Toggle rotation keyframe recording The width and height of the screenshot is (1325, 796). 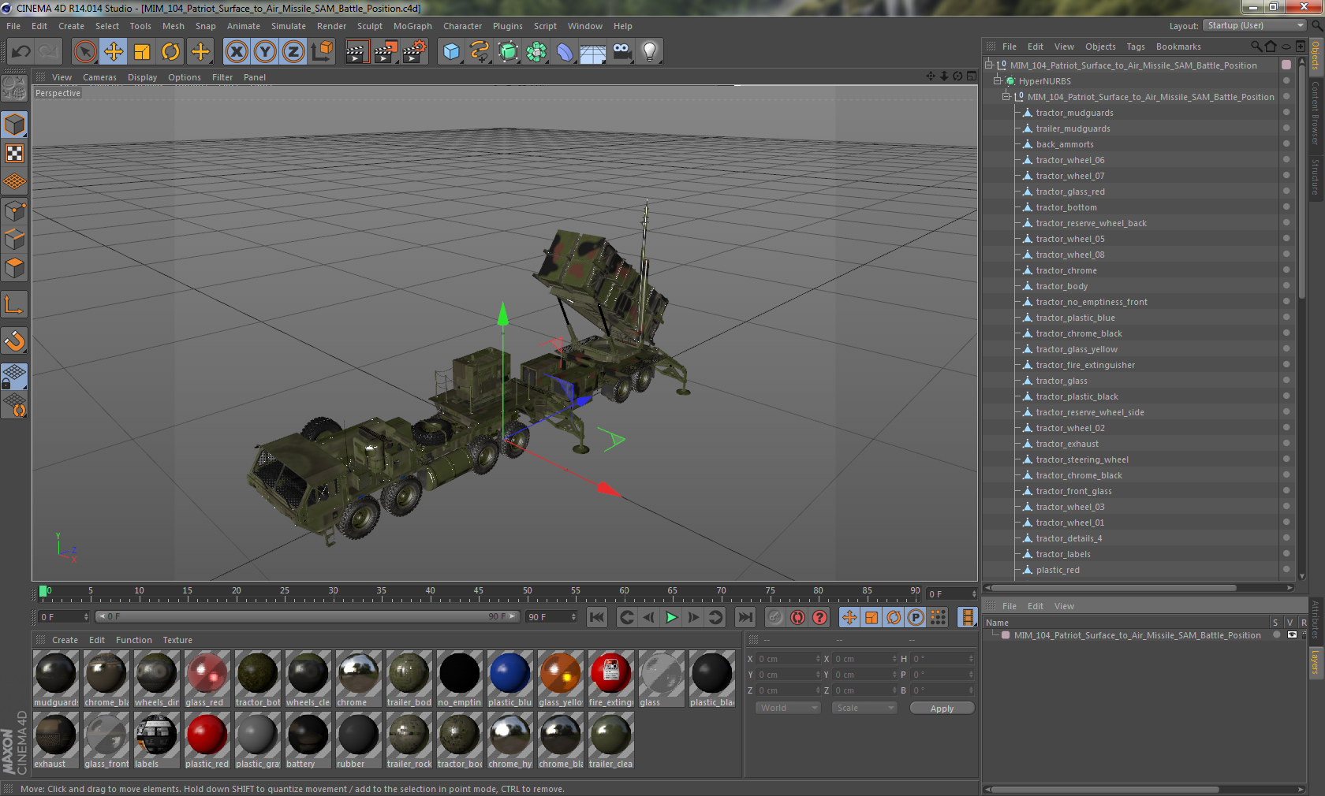[894, 617]
